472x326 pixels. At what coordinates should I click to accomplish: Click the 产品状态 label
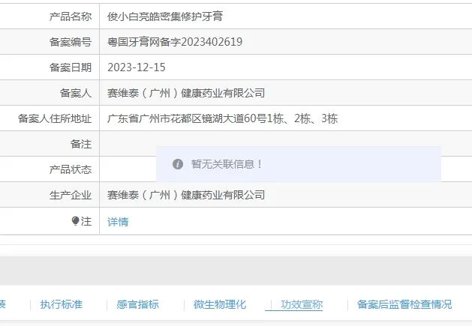pyautogui.click(x=71, y=169)
